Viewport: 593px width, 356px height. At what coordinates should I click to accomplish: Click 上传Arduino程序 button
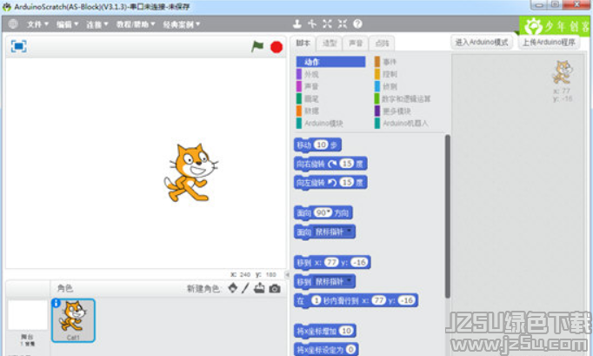pyautogui.click(x=549, y=42)
